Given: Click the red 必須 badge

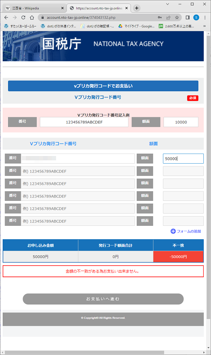Looking at the screenshot, I should pos(193,98).
